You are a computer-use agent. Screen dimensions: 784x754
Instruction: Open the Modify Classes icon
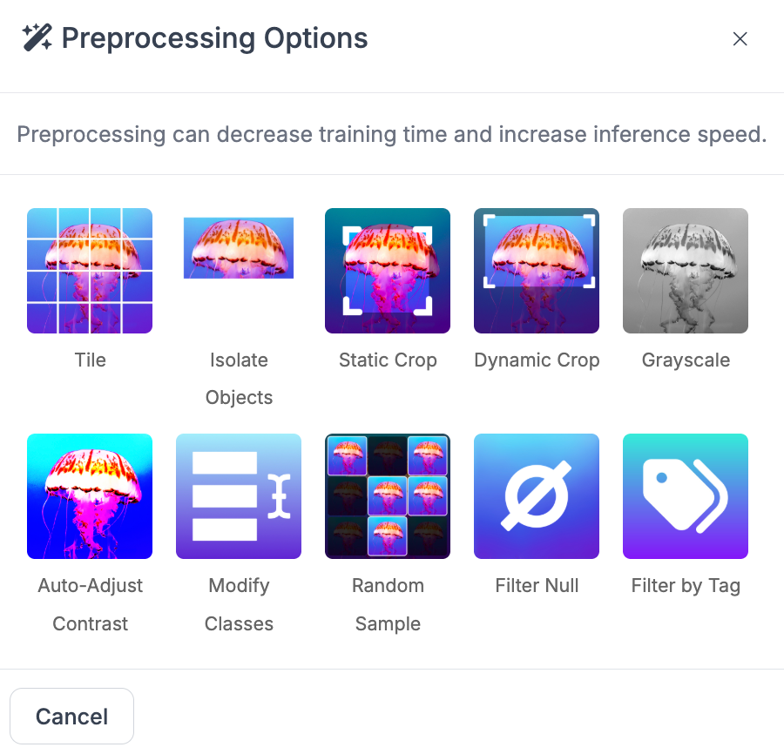[239, 496]
